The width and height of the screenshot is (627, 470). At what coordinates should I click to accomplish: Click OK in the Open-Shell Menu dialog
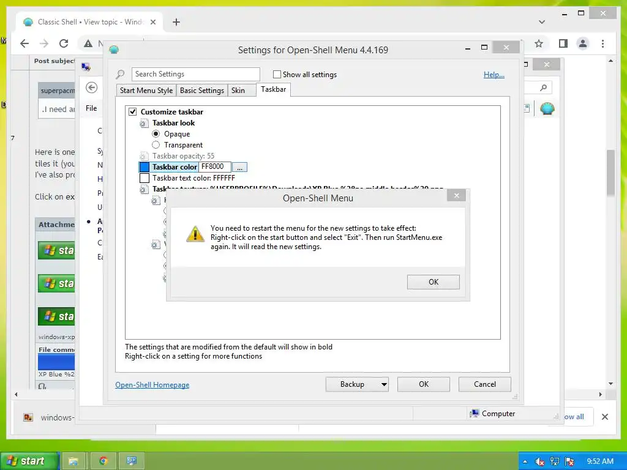tap(433, 282)
